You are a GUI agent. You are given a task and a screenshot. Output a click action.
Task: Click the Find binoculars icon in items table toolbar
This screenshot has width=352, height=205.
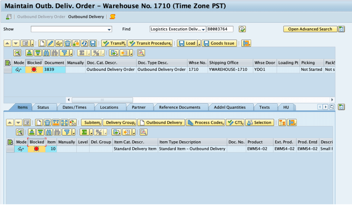(x=49, y=132)
